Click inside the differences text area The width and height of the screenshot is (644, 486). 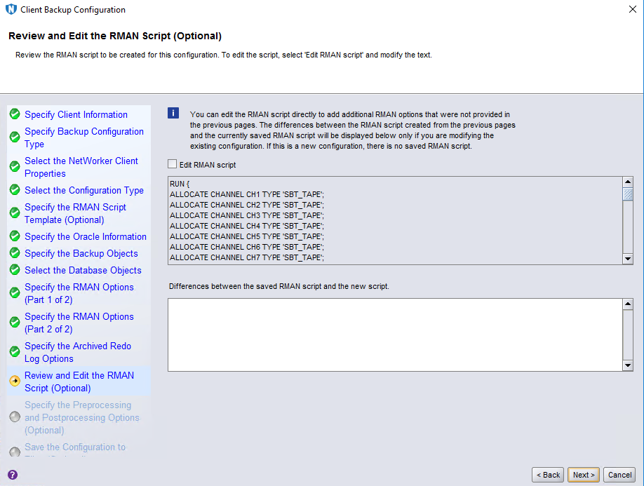[x=394, y=335]
